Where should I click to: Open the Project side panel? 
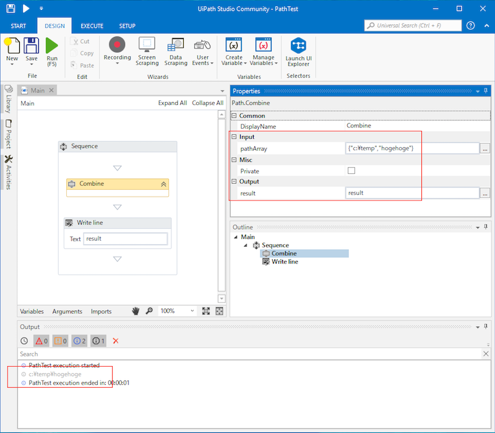coord(9,134)
